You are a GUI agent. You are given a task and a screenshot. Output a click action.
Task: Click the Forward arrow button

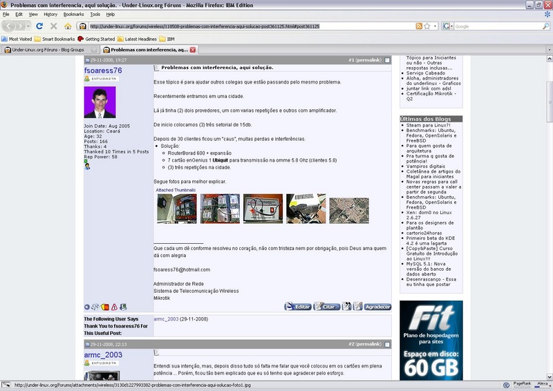pyautogui.click(x=20, y=26)
